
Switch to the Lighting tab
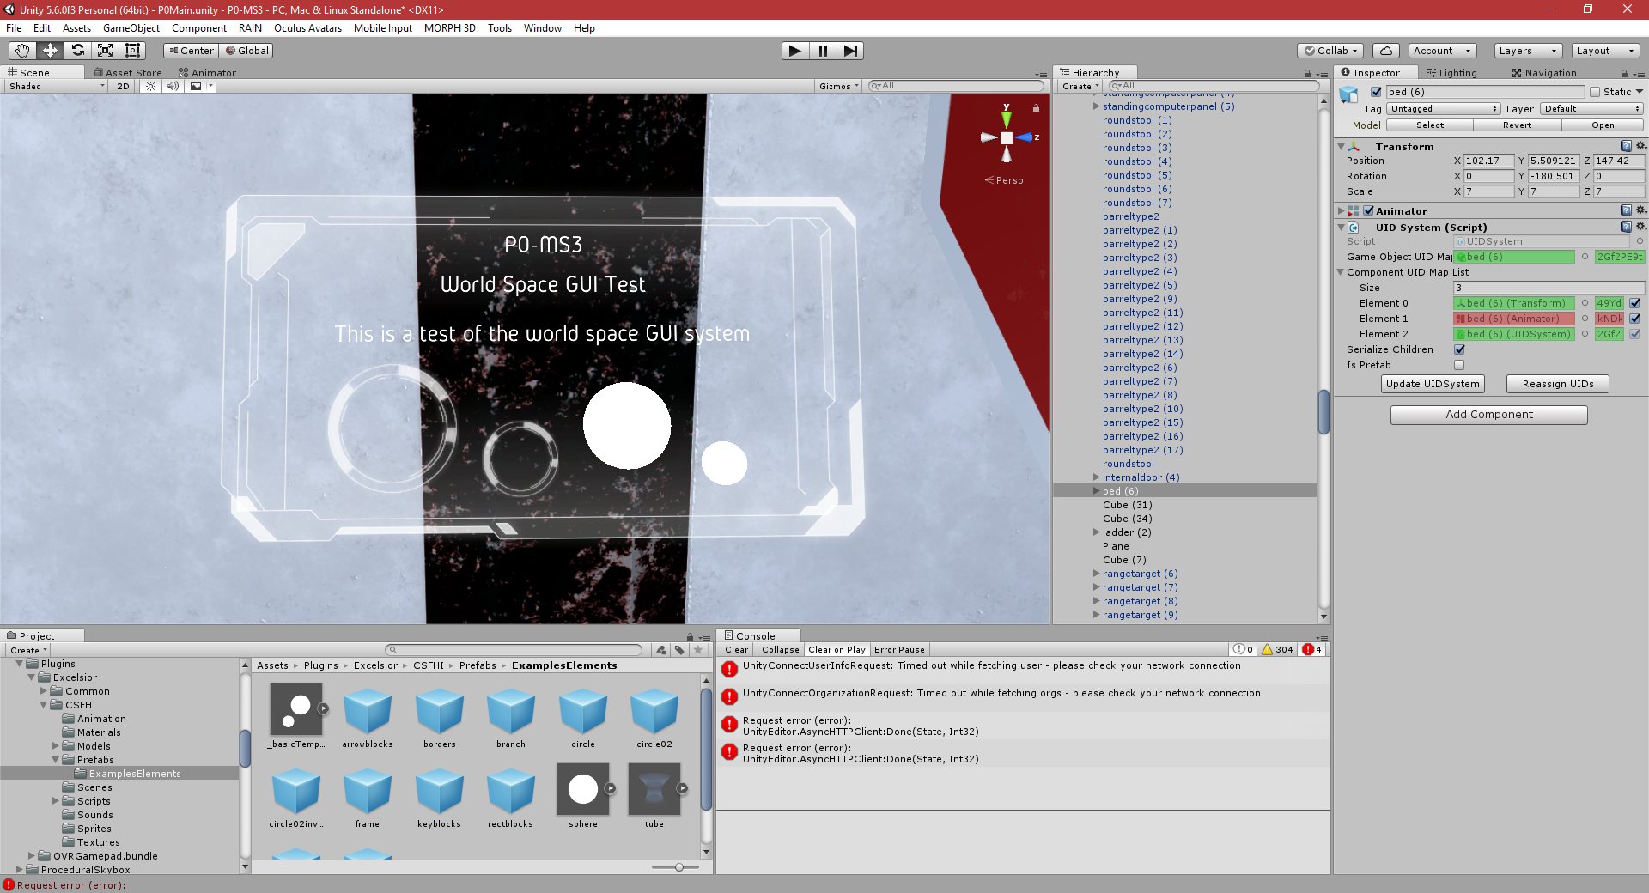[x=1452, y=72]
